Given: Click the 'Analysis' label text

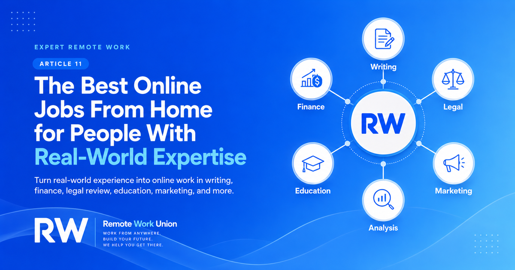Looking at the screenshot, I should [383, 228].
